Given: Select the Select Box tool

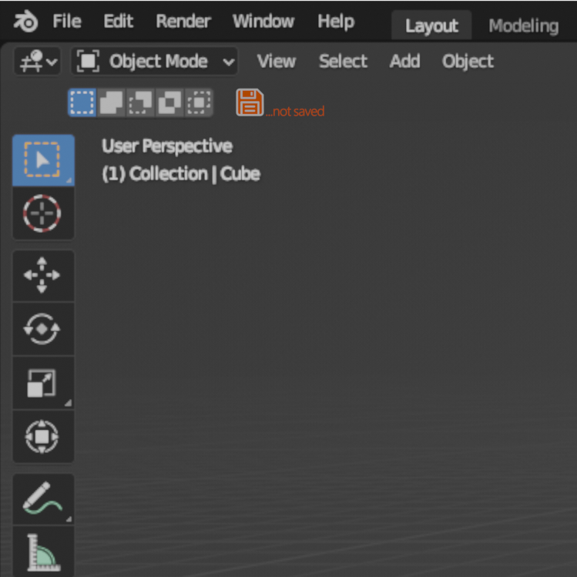Looking at the screenshot, I should [43, 160].
